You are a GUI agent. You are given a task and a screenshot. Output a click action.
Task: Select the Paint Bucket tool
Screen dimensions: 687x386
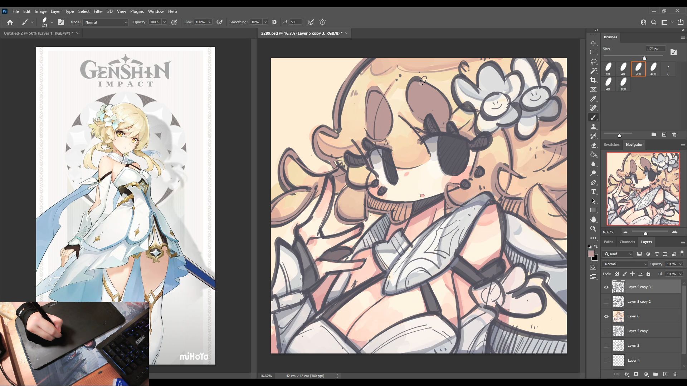click(x=593, y=154)
